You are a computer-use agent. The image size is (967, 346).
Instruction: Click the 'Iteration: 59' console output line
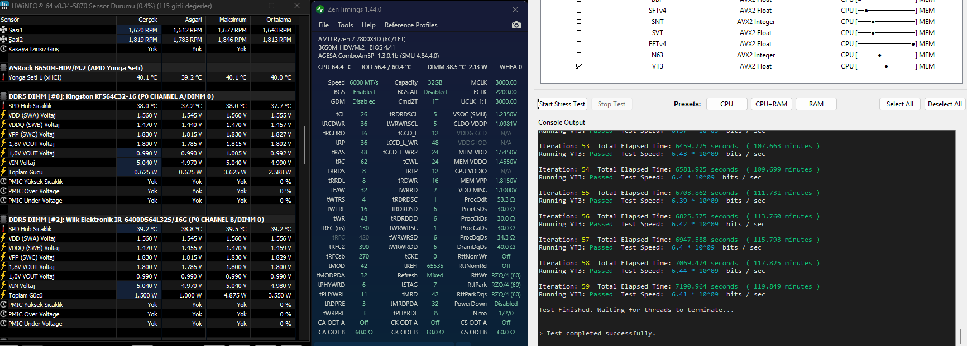(679, 286)
